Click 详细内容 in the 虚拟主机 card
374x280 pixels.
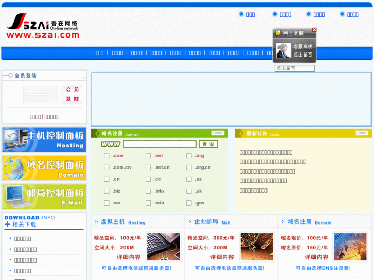(x=129, y=257)
